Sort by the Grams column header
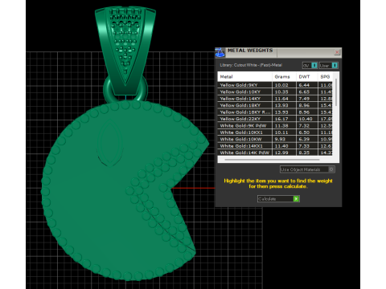The width and height of the screenshot is (386, 289). pos(284,77)
